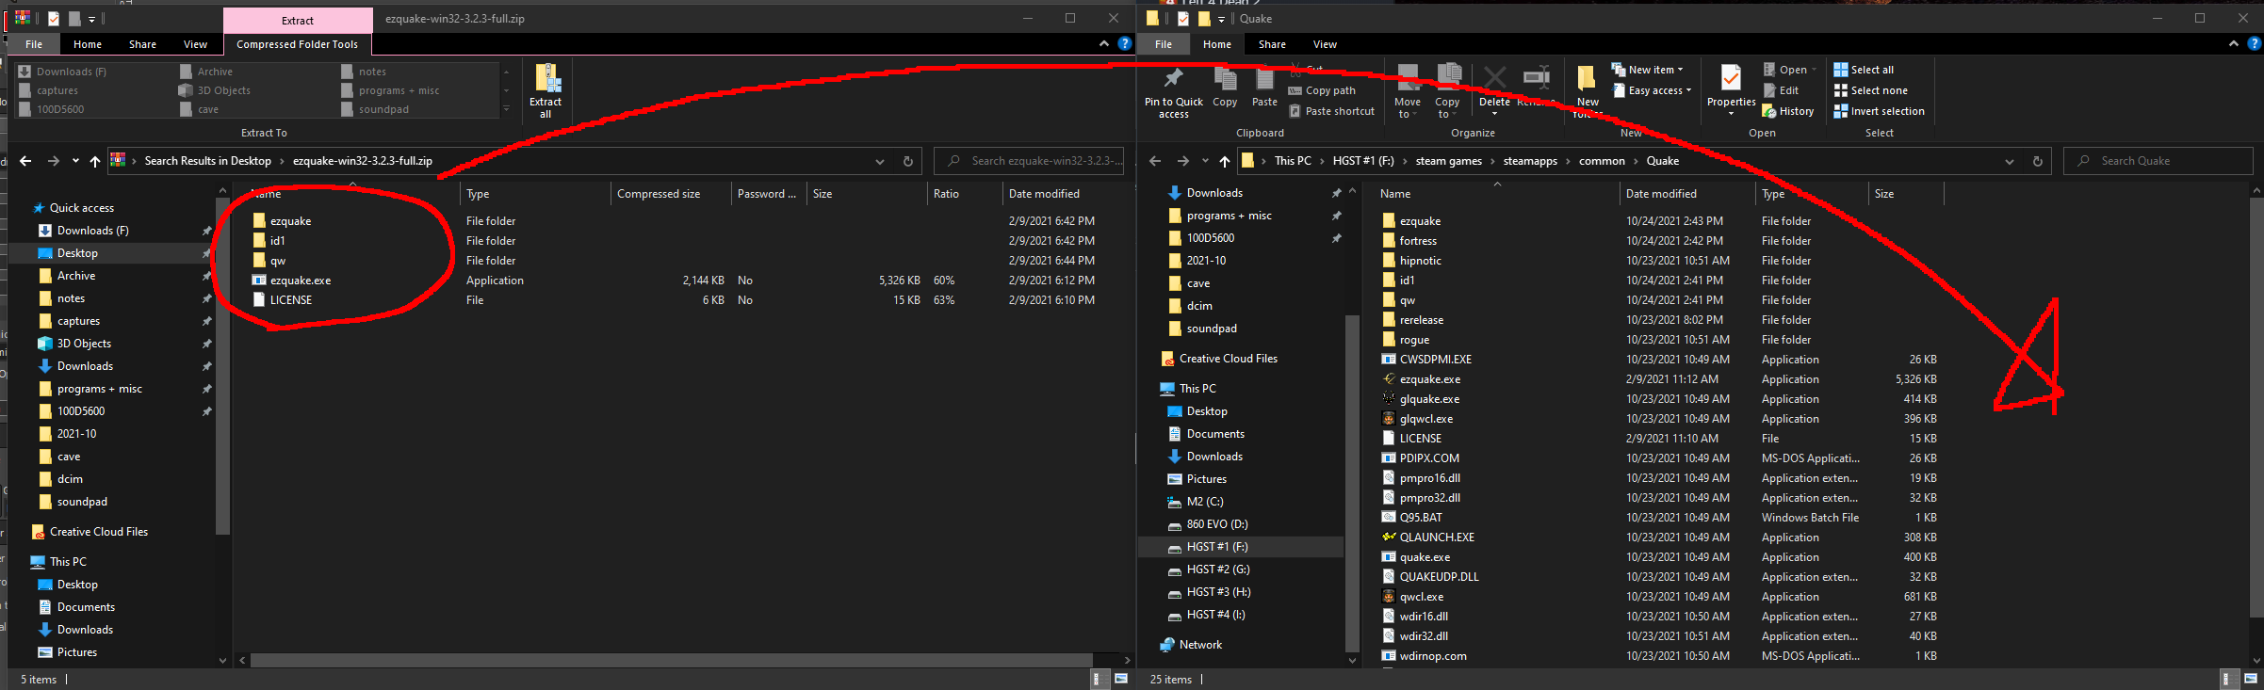Select HGST #2 (G:) in Quake sidebar
This screenshot has height=690, width=2264.
tap(1217, 570)
